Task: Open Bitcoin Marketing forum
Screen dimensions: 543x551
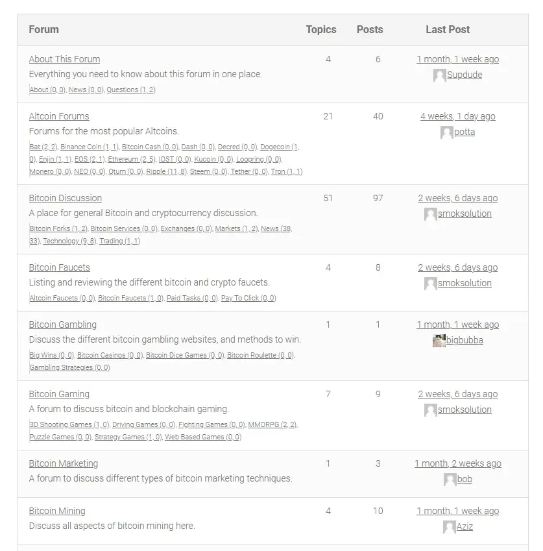Action: [63, 463]
